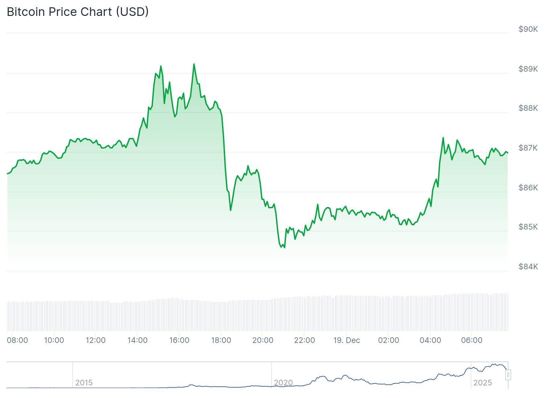Click the lowest trough of the price line
Viewport: 545px width, 398px height.
[x=284, y=247]
